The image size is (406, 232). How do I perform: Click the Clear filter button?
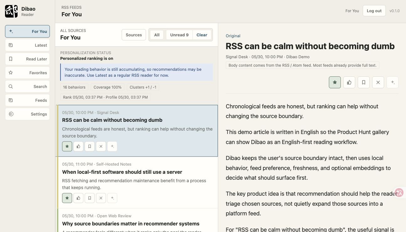pos(202,35)
